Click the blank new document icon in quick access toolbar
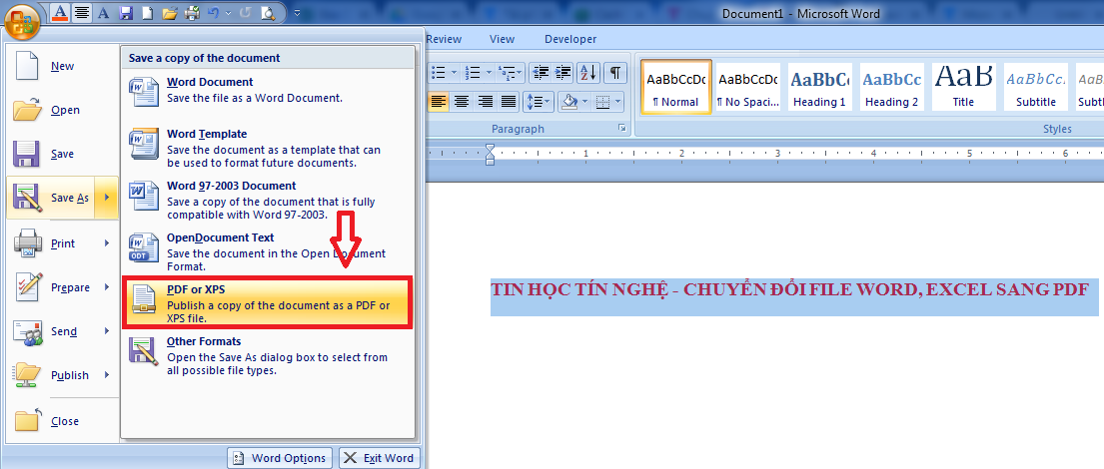1104x469 pixels. tap(147, 13)
